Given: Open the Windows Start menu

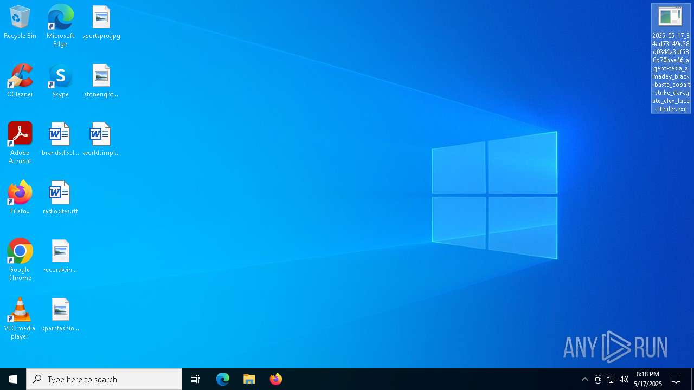Looking at the screenshot, I should 13,379.
